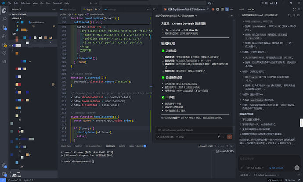Click the Explorer more actions ellipsis
Viewport: 303px width, 182px height.
coord(54,9)
